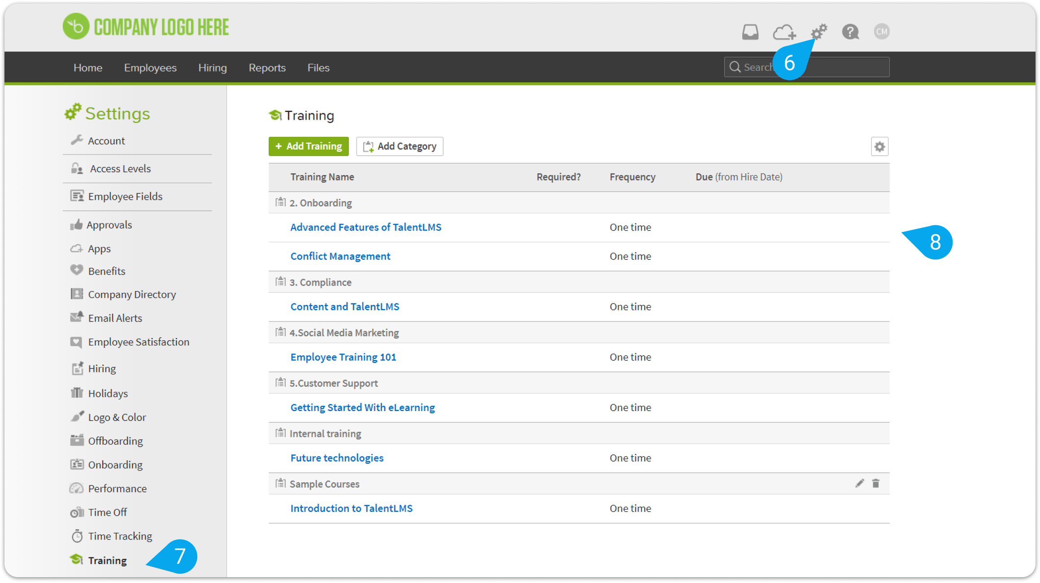
Task: Open the Employees menu tab
Action: [150, 68]
